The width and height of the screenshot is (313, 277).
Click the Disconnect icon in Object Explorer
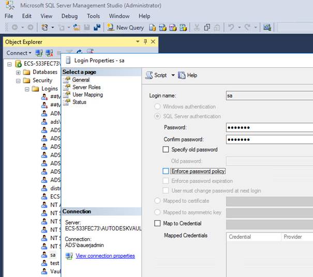click(x=49, y=53)
